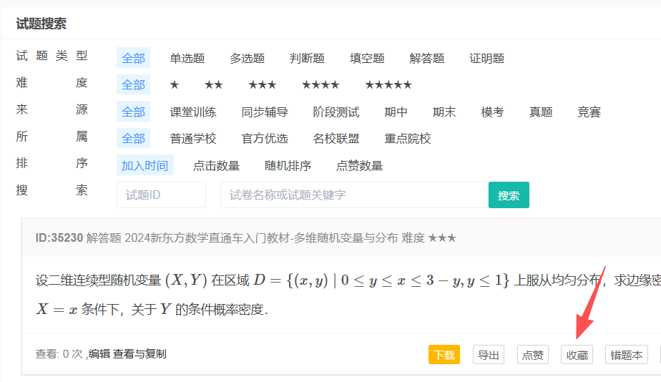Sort results by 点击数量
The height and width of the screenshot is (382, 661).
[x=216, y=166]
